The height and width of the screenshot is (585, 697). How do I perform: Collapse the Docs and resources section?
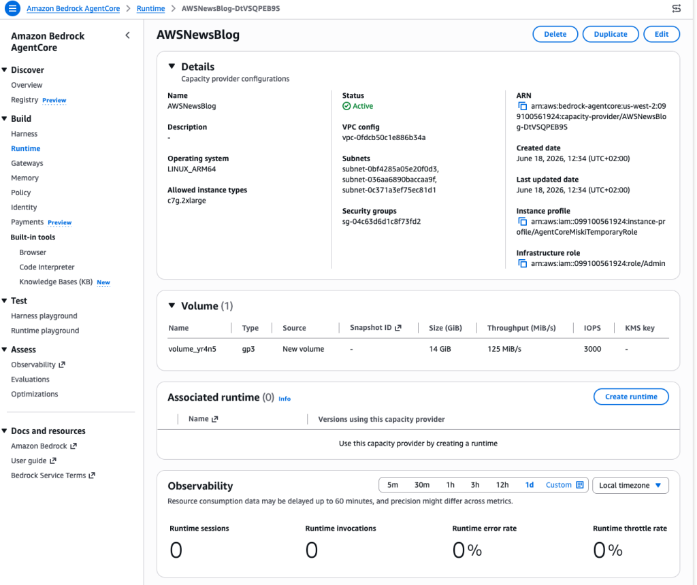point(5,431)
